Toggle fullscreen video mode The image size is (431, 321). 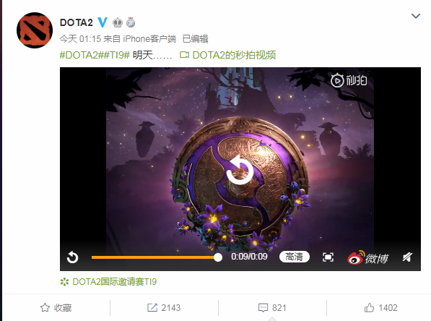pos(328,257)
